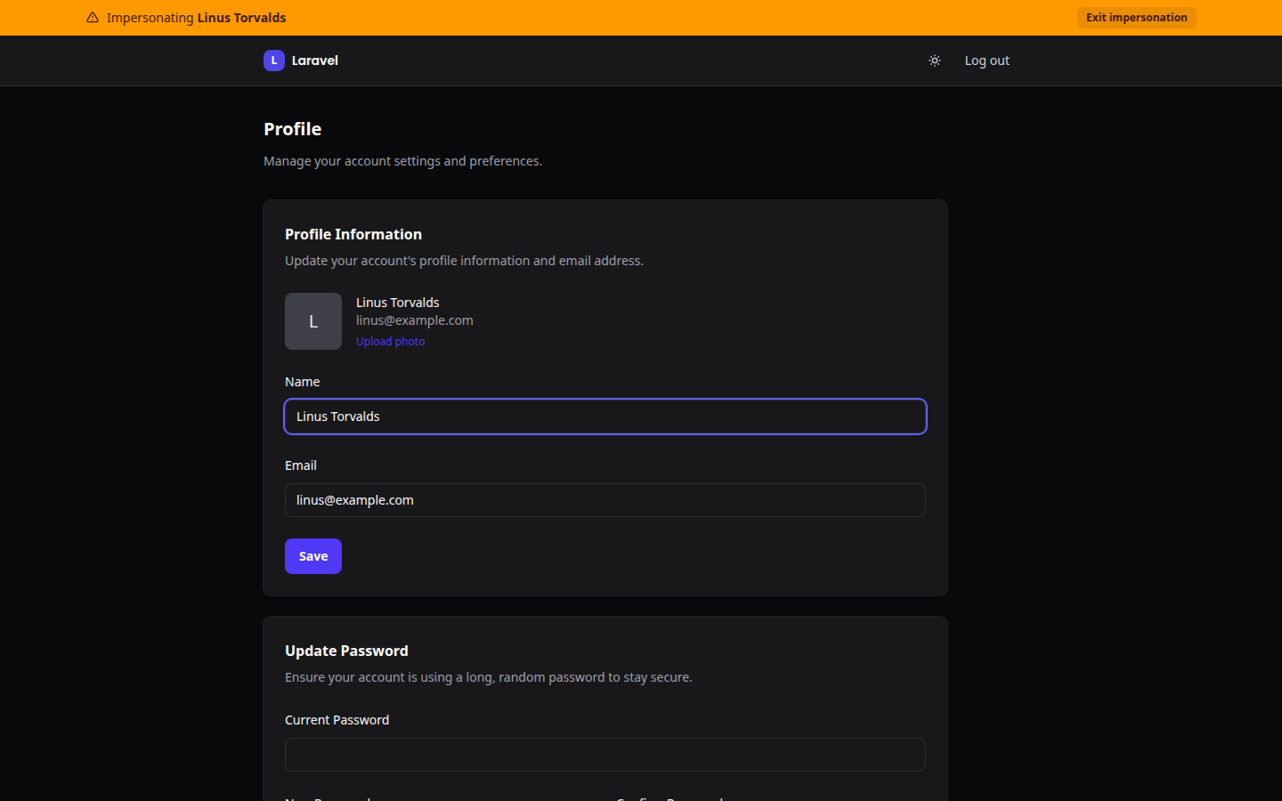Viewport: 1282px width, 801px height.
Task: Open the Laravel home text link
Action: [x=315, y=61]
